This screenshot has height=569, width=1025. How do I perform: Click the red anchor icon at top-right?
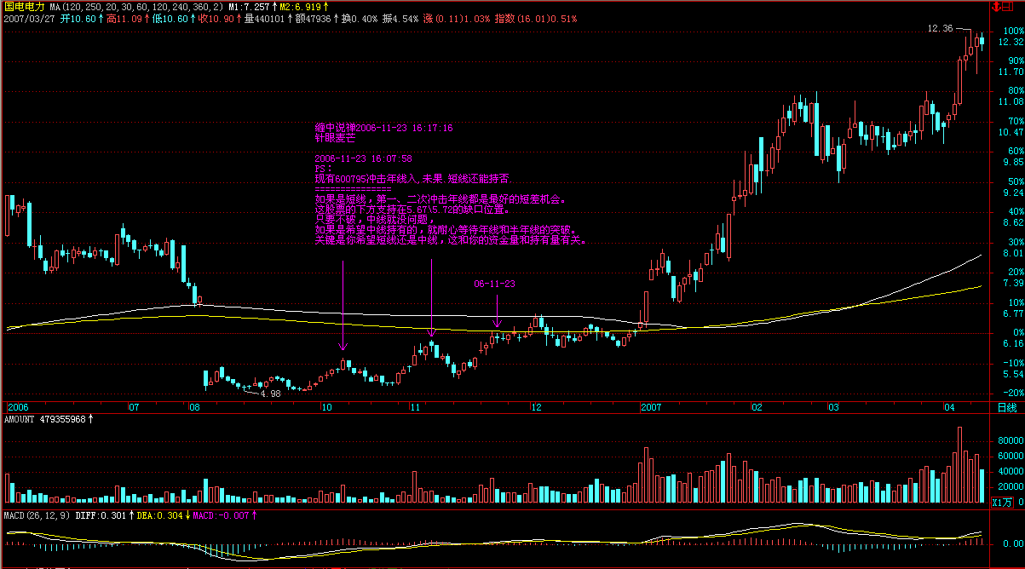(996, 6)
